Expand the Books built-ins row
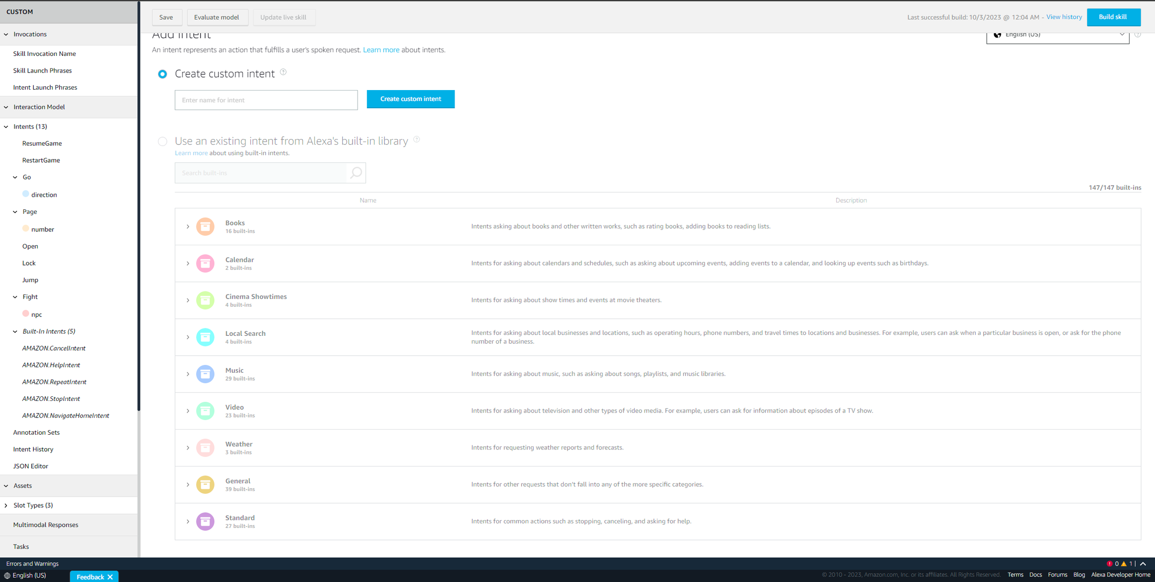Viewport: 1155px width, 582px height. [188, 226]
